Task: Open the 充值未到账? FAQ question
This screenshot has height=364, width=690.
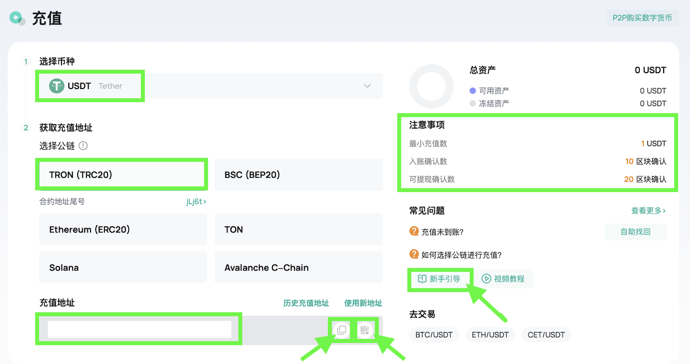Action: [442, 232]
